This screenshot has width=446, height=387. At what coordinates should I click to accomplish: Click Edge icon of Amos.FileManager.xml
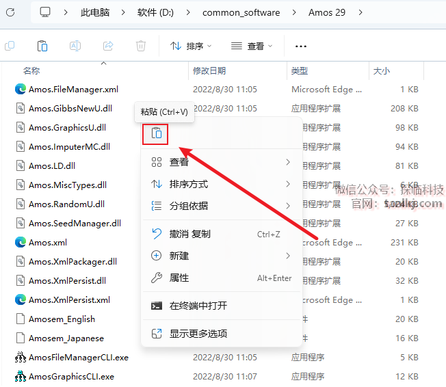click(x=21, y=90)
